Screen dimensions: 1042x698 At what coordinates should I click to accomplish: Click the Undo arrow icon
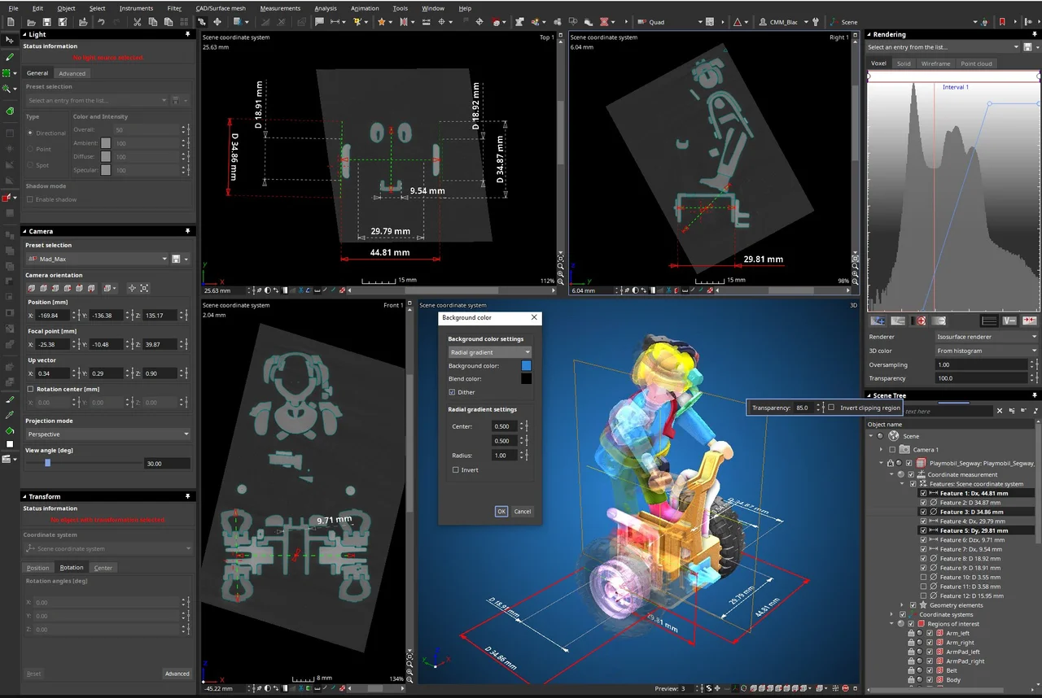click(x=102, y=22)
